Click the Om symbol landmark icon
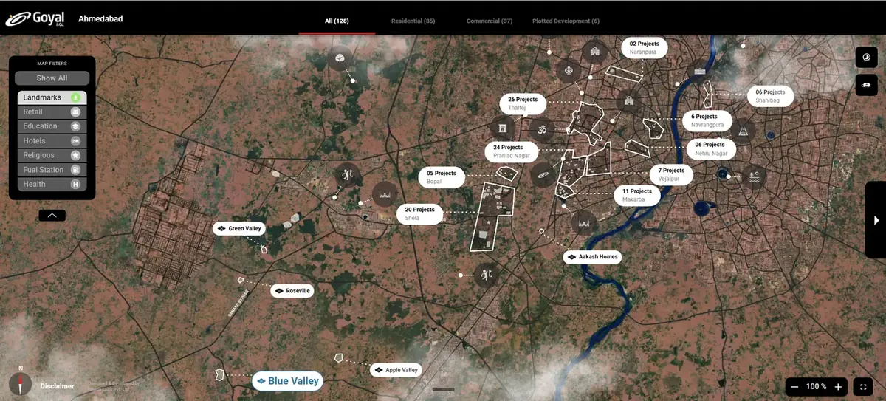Image resolution: width=886 pixels, height=401 pixels. coord(541,131)
